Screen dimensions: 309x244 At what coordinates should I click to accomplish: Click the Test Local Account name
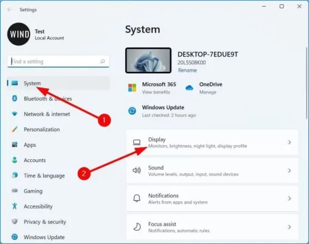(49, 34)
